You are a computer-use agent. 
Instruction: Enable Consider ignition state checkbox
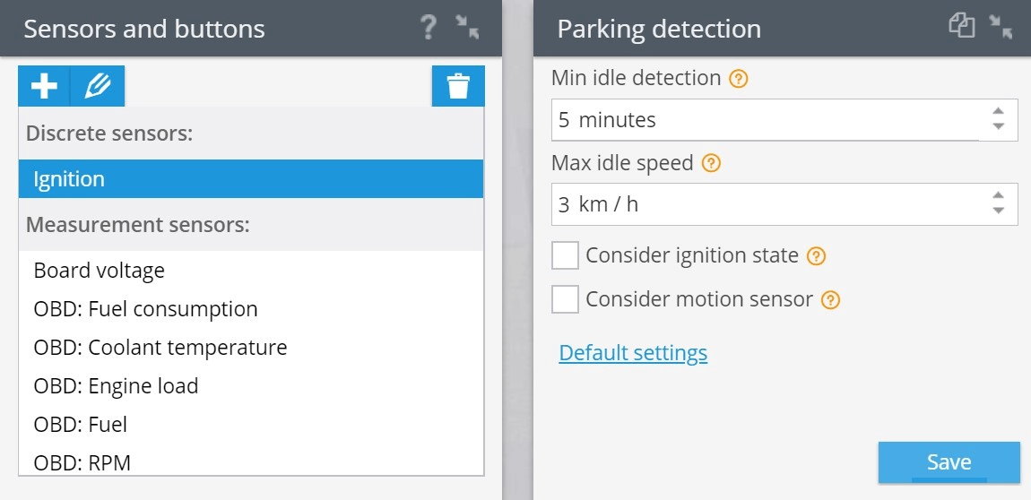point(566,254)
